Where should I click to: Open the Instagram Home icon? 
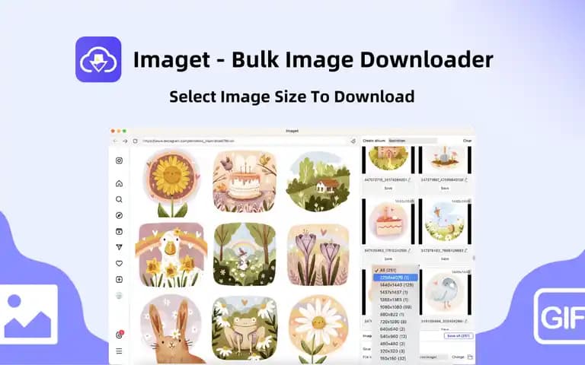(119, 183)
